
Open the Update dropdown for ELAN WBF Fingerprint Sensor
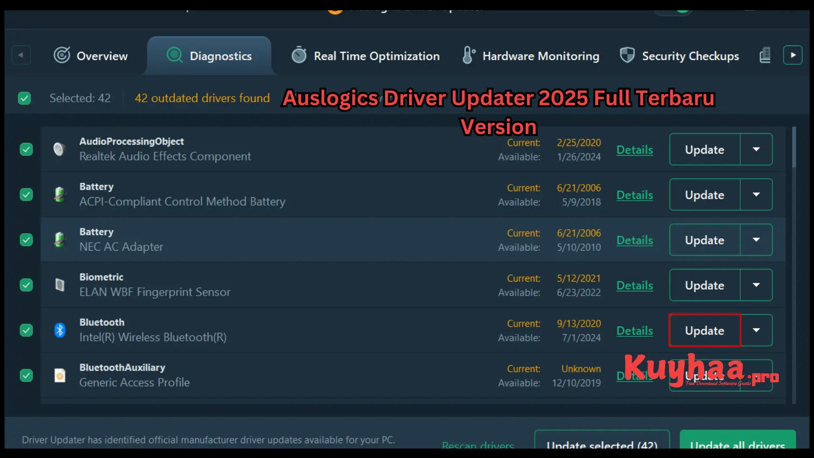pyautogui.click(x=757, y=285)
